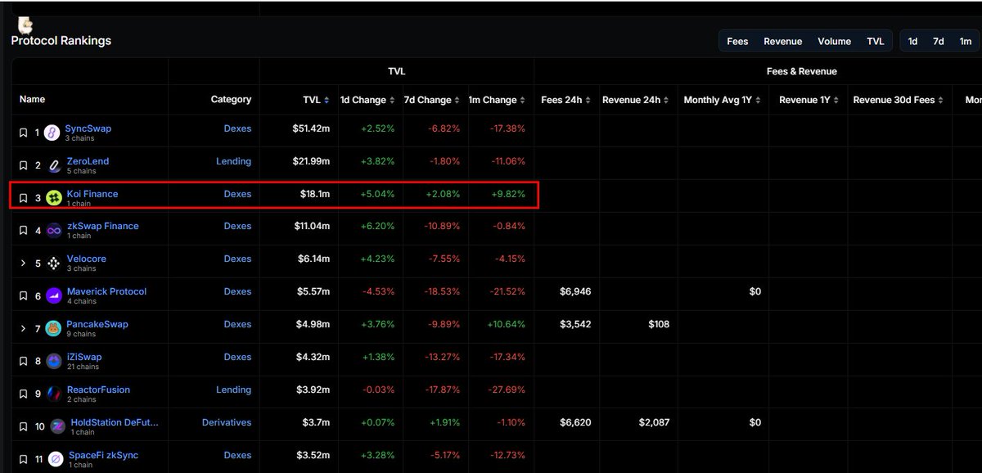982x473 pixels.
Task: Click the iZiSwap logo icon
Action: (x=54, y=361)
